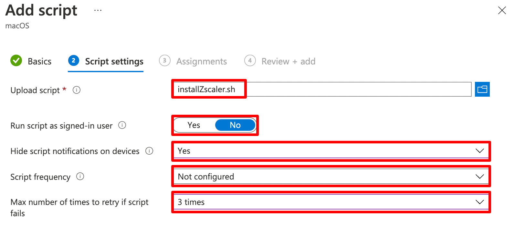
Task: Open the file browser to upload a script
Action: click(482, 89)
